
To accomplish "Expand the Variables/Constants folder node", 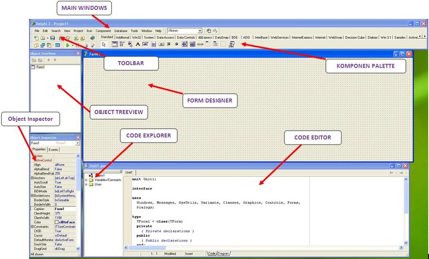I will [86, 180].
